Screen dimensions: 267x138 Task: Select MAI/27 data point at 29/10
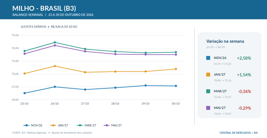(146, 55)
